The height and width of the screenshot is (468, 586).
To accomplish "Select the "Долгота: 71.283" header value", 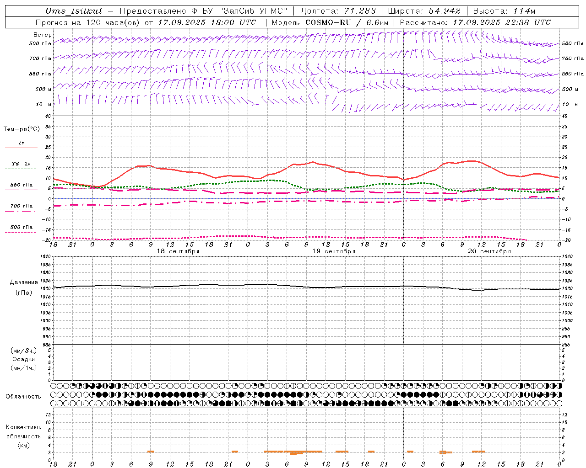I will point(338,11).
